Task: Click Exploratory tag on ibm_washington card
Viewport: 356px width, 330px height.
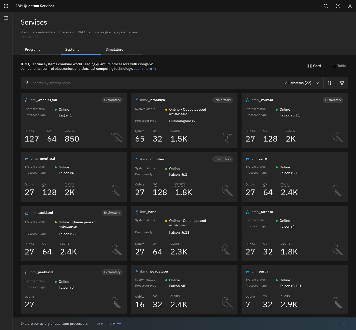Action: pyautogui.click(x=112, y=100)
